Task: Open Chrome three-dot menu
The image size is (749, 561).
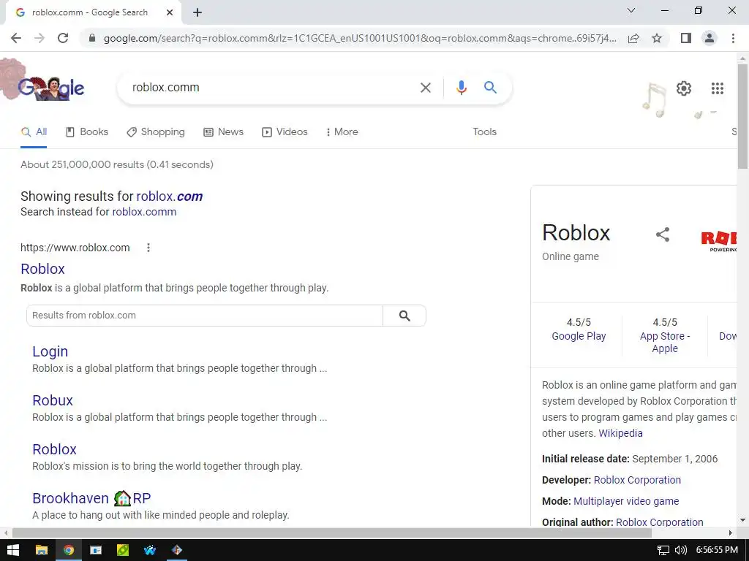Action: 733,38
